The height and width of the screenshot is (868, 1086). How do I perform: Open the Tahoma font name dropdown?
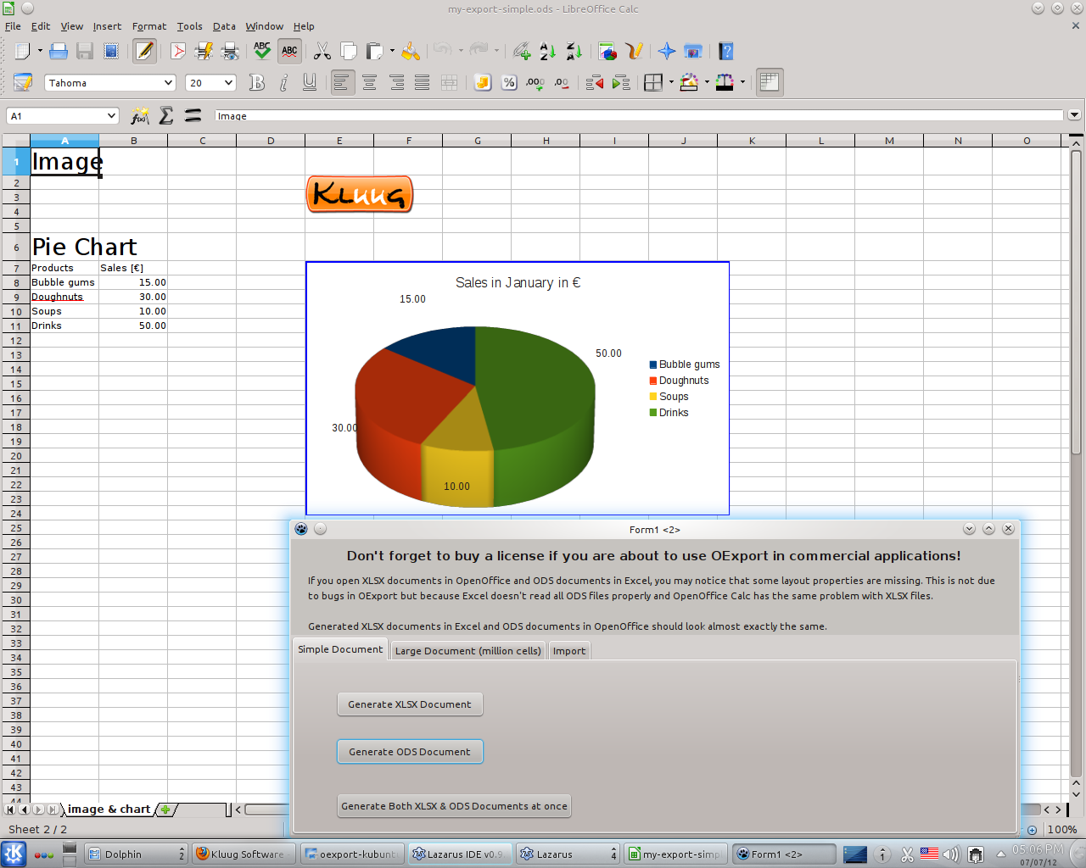tap(167, 82)
